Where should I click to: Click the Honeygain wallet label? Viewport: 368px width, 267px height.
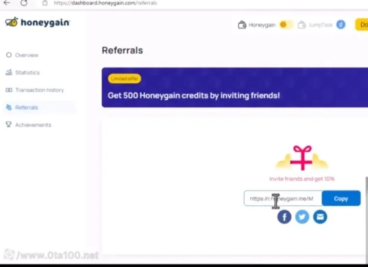(262, 25)
